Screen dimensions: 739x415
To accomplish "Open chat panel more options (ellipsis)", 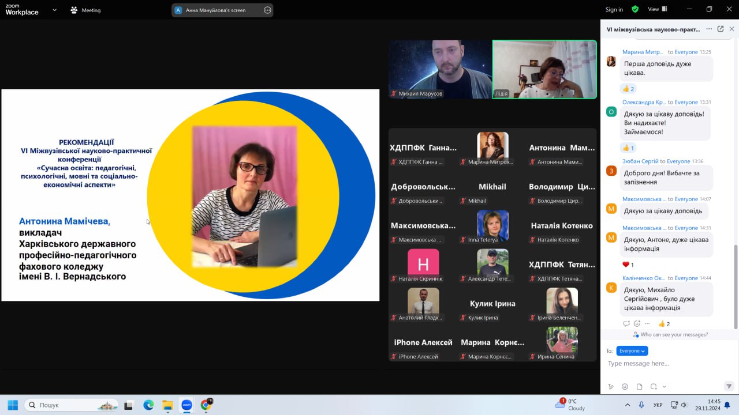I will 709,29.
